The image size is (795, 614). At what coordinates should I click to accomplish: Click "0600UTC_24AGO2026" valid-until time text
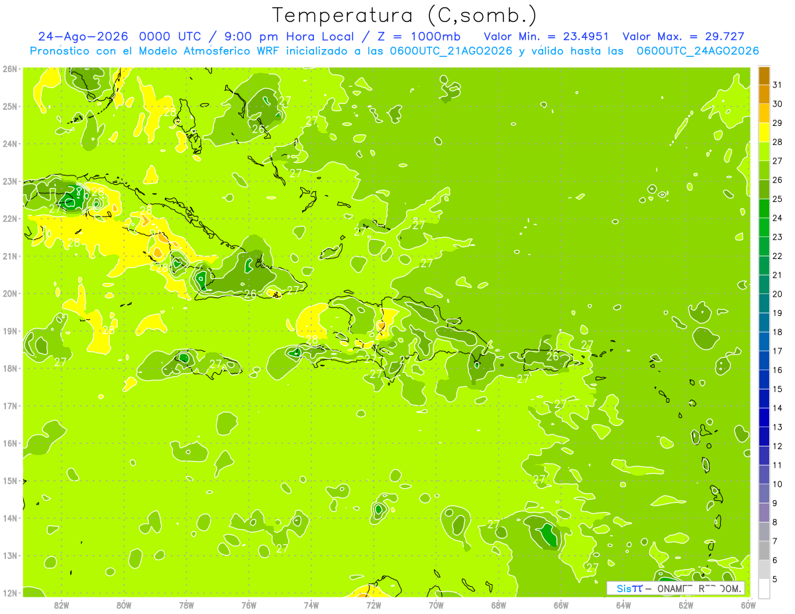pos(698,51)
